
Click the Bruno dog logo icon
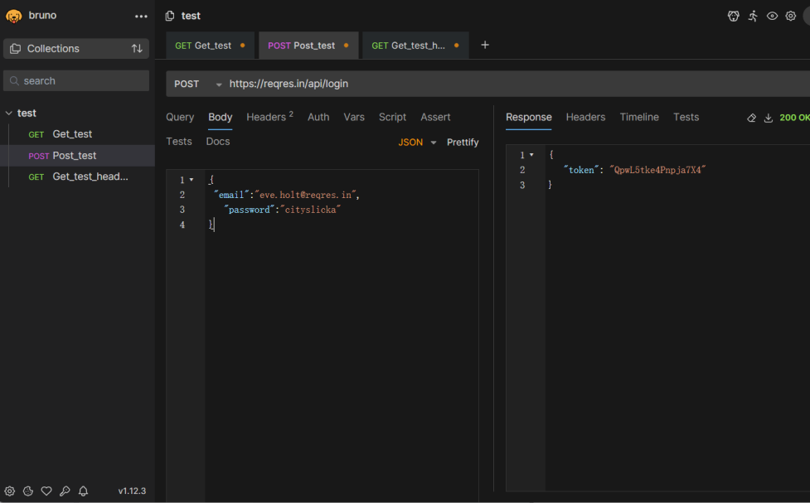point(14,16)
